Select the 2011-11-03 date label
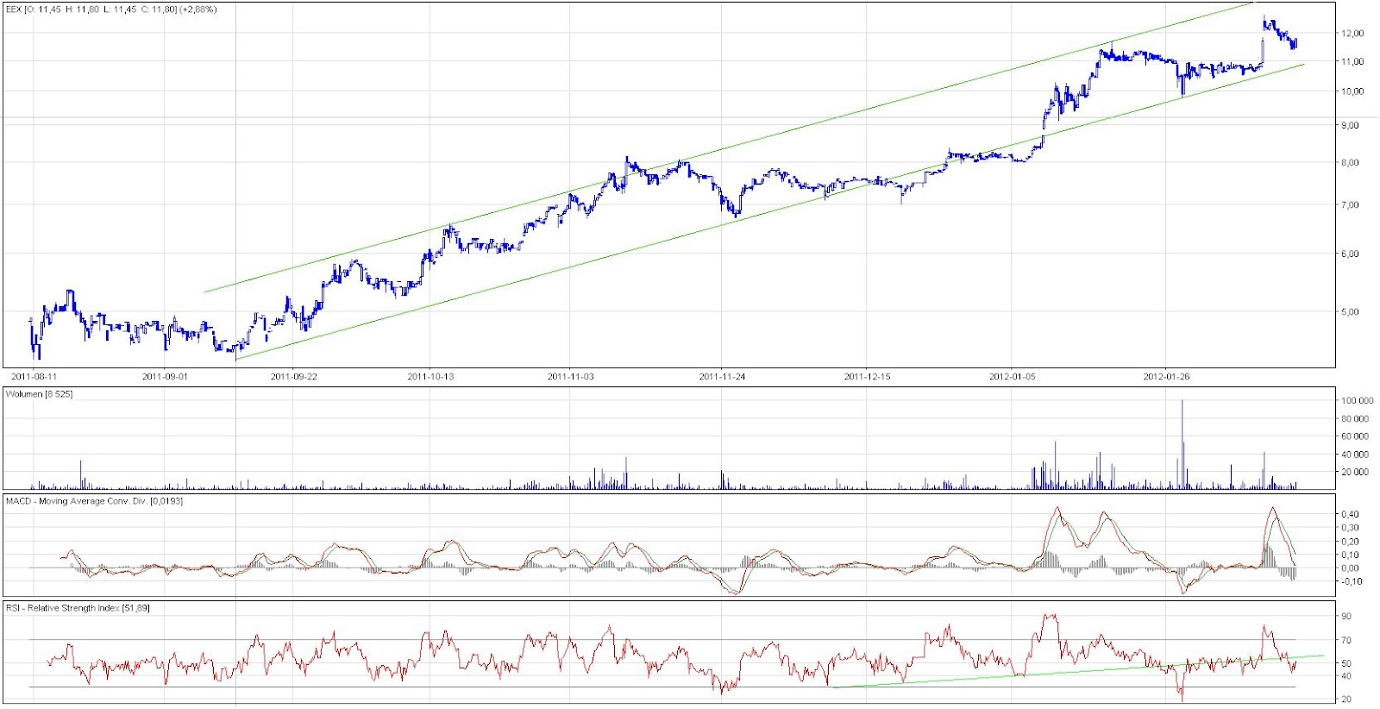 (570, 376)
